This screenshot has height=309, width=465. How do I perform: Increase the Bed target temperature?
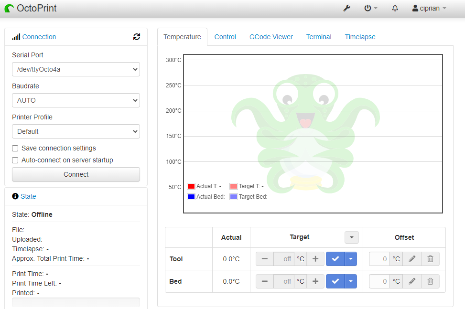(x=315, y=281)
